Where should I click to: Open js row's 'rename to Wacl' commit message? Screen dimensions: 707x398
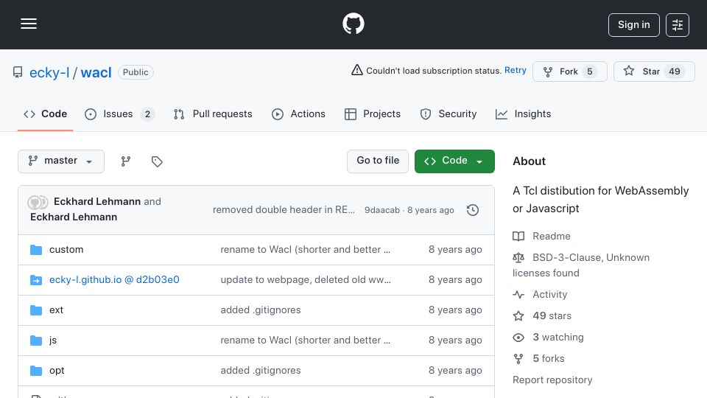(305, 341)
